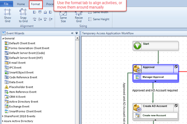Open the partially visible Process tab
The image size is (187, 124).
[x=50, y=4]
